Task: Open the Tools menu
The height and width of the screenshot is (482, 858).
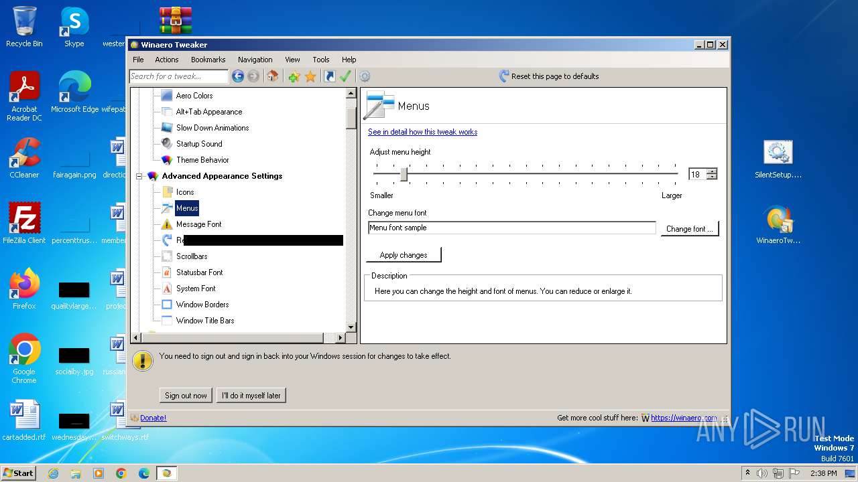Action: pyautogui.click(x=321, y=60)
